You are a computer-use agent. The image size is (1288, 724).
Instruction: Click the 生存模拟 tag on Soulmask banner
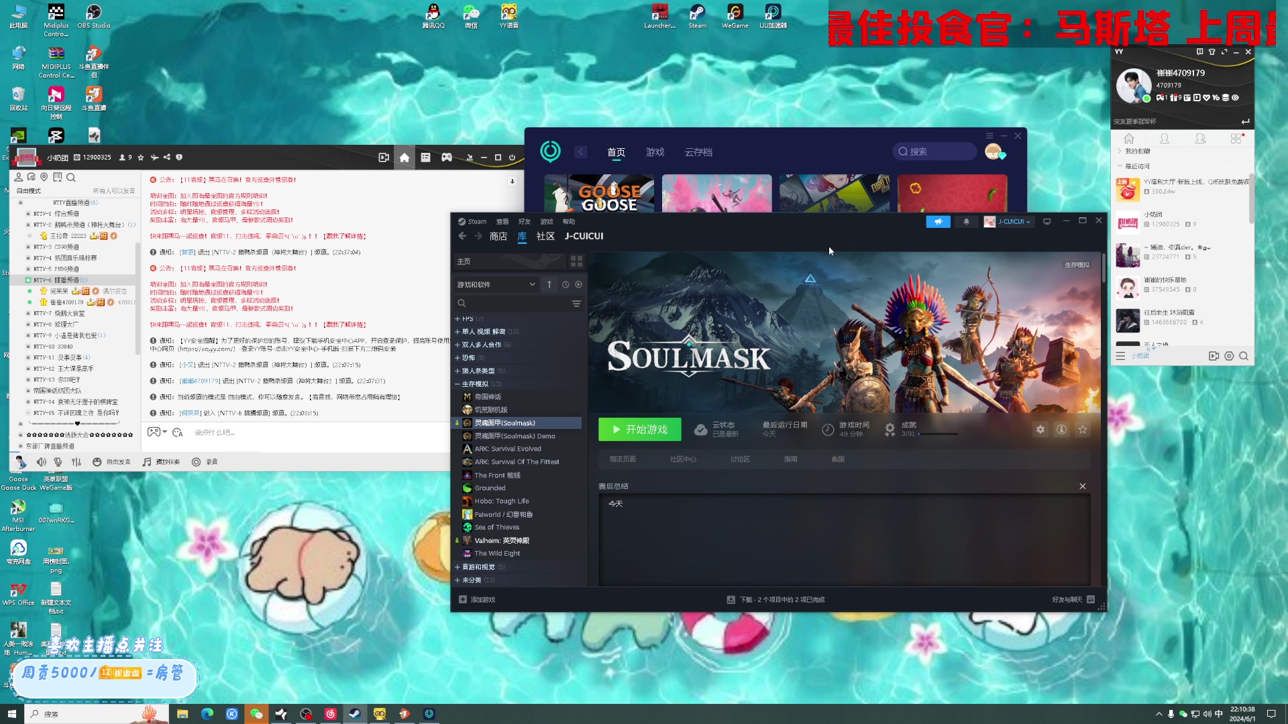point(1077,265)
